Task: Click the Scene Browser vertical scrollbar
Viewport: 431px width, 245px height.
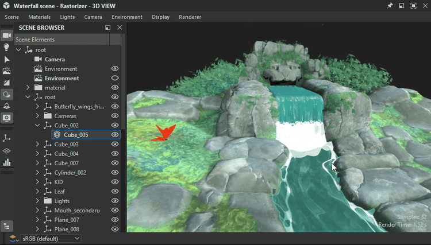Action: [x=123, y=82]
